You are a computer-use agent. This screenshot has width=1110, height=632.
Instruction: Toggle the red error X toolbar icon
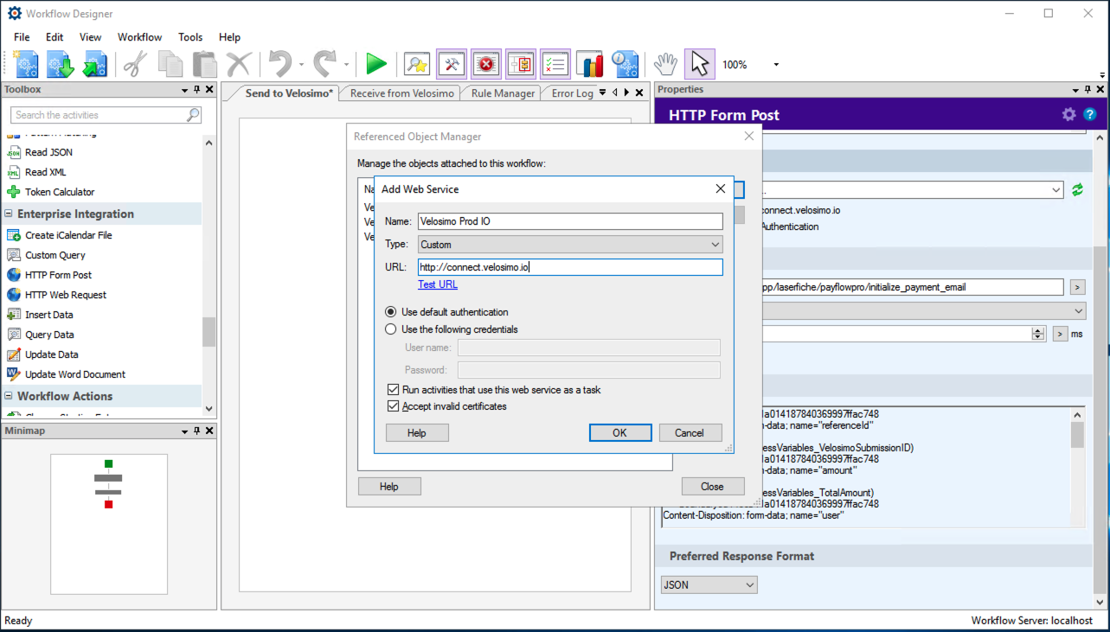(x=486, y=64)
